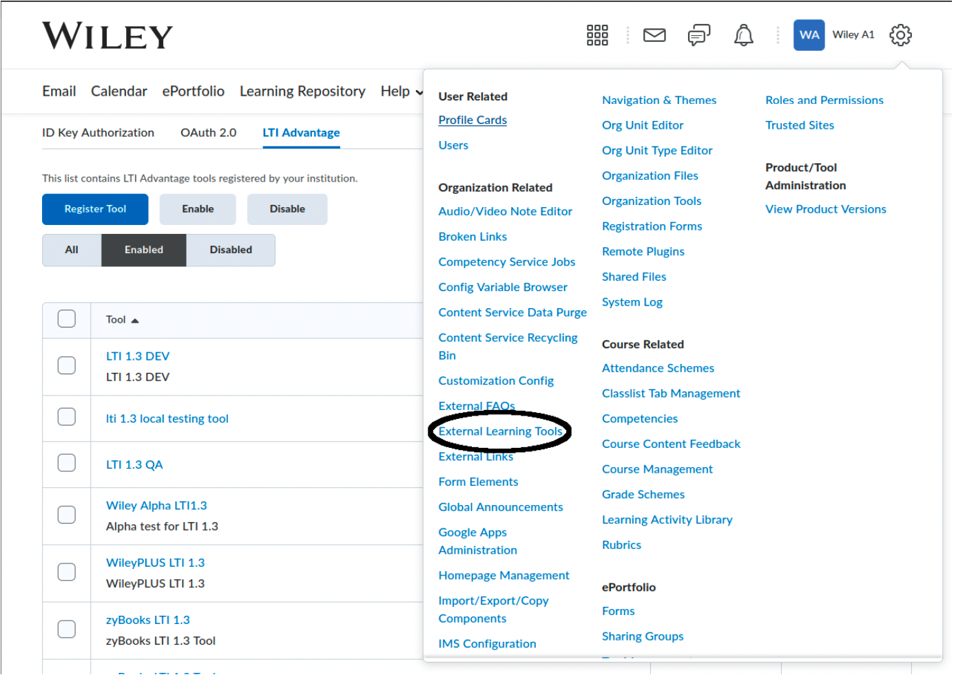Open System Log
This screenshot has height=677, width=954.
pos(632,303)
